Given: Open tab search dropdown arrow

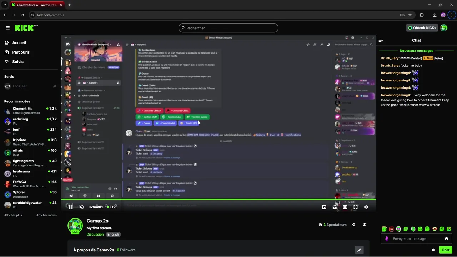Looking at the screenshot, I should click(x=5, y=5).
